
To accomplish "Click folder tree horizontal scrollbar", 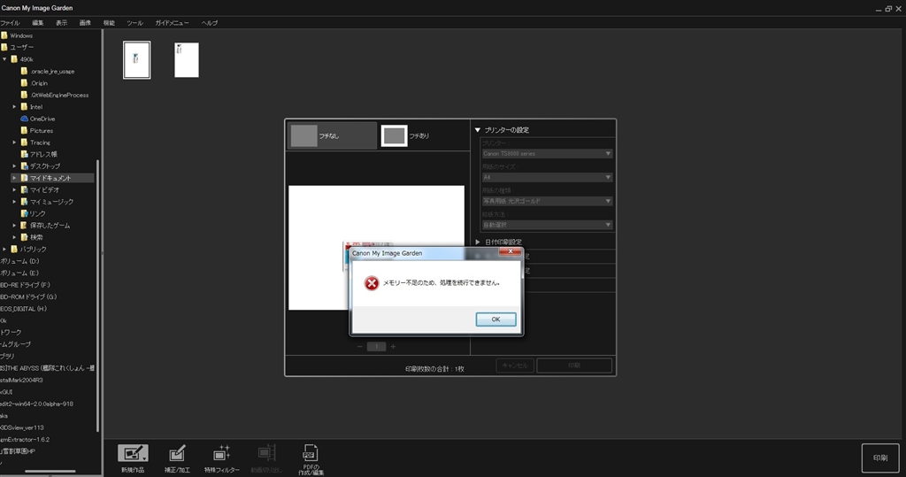I will pyautogui.click(x=50, y=471).
